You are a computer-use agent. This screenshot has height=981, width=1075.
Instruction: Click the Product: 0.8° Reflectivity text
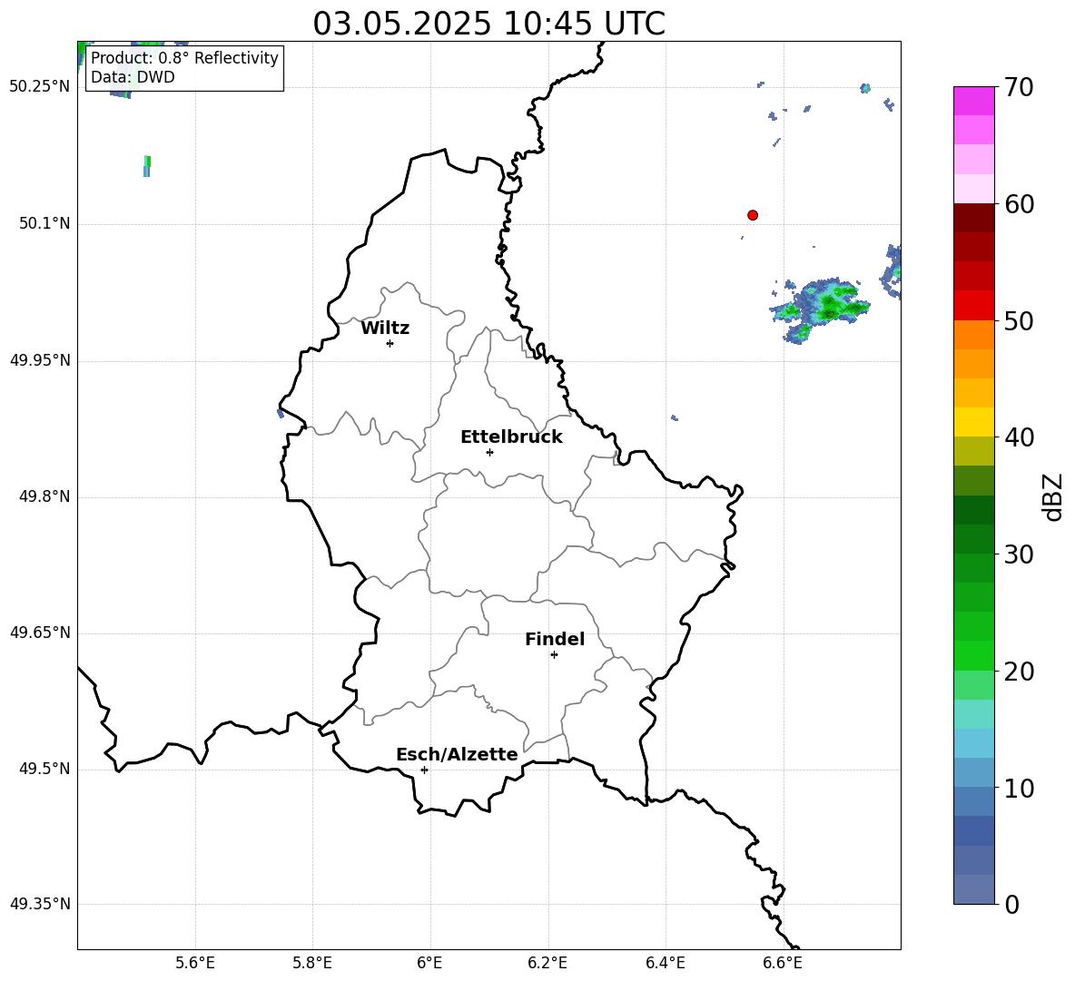(184, 57)
